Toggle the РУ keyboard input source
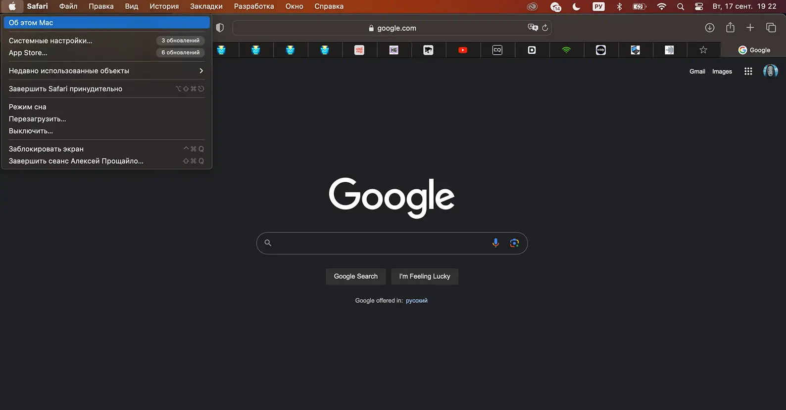This screenshot has height=410, width=786. click(598, 6)
